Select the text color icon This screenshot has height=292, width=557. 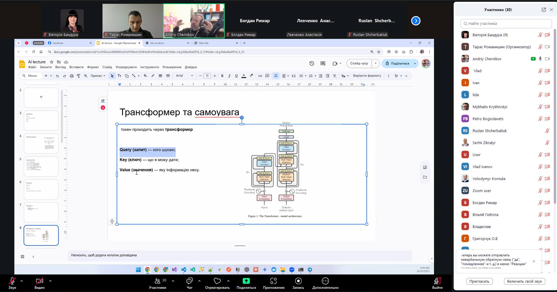pyautogui.click(x=244, y=76)
